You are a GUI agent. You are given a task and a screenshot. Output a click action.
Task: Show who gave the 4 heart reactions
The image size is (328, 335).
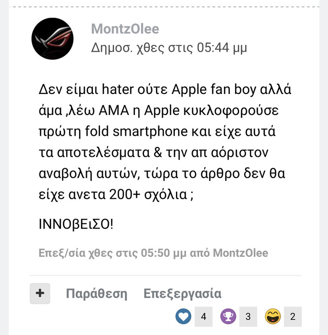click(x=203, y=317)
